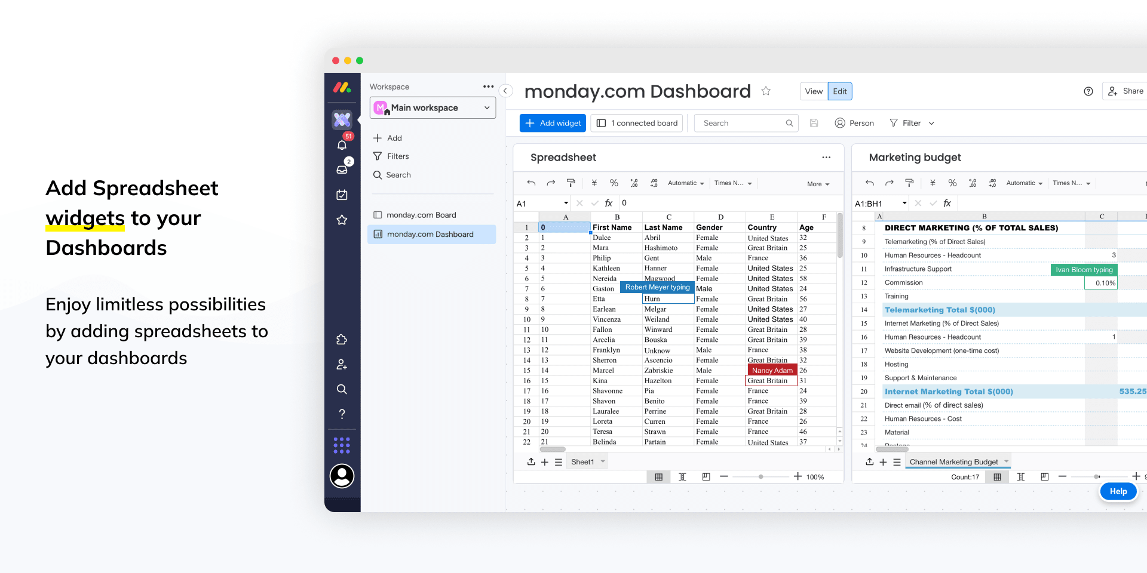Click Filters in the workspace panel

click(x=391, y=156)
